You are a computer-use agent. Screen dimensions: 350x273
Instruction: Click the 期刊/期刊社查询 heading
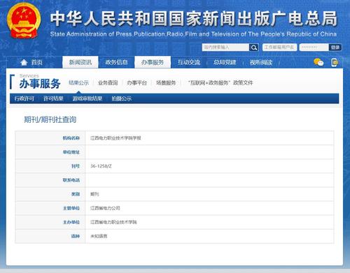tap(50, 119)
